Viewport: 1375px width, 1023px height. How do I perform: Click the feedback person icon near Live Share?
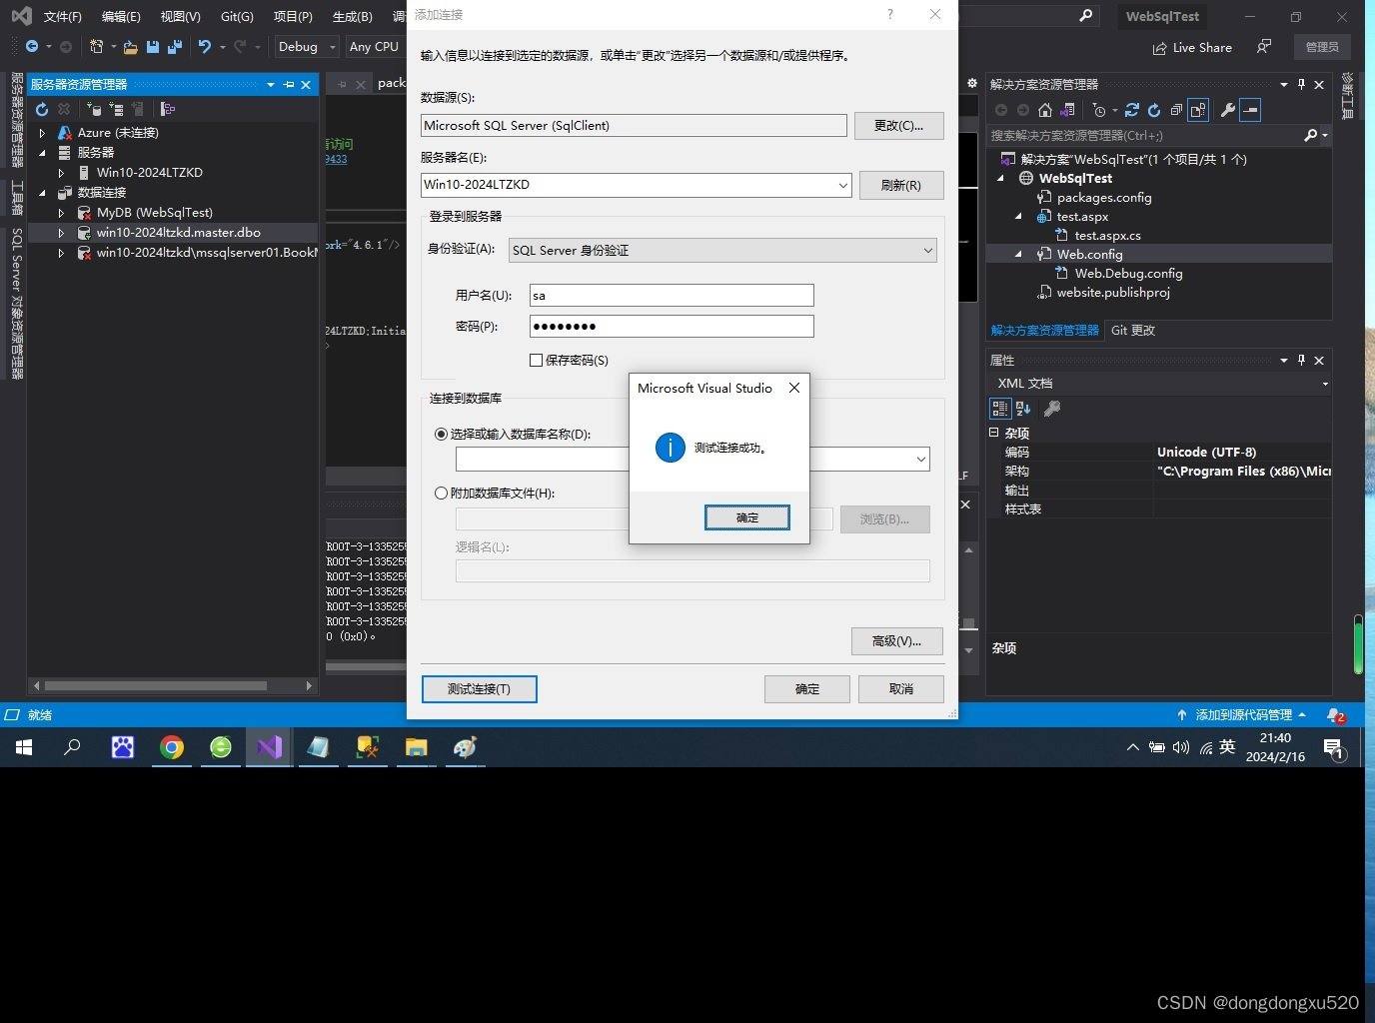point(1264,47)
